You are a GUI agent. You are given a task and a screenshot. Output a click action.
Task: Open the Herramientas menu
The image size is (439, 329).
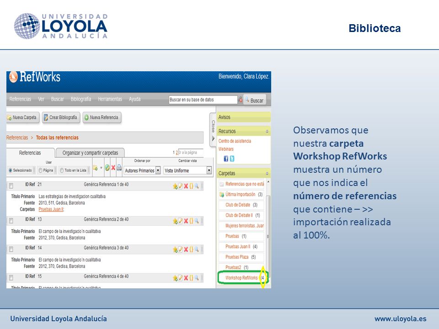110,99
